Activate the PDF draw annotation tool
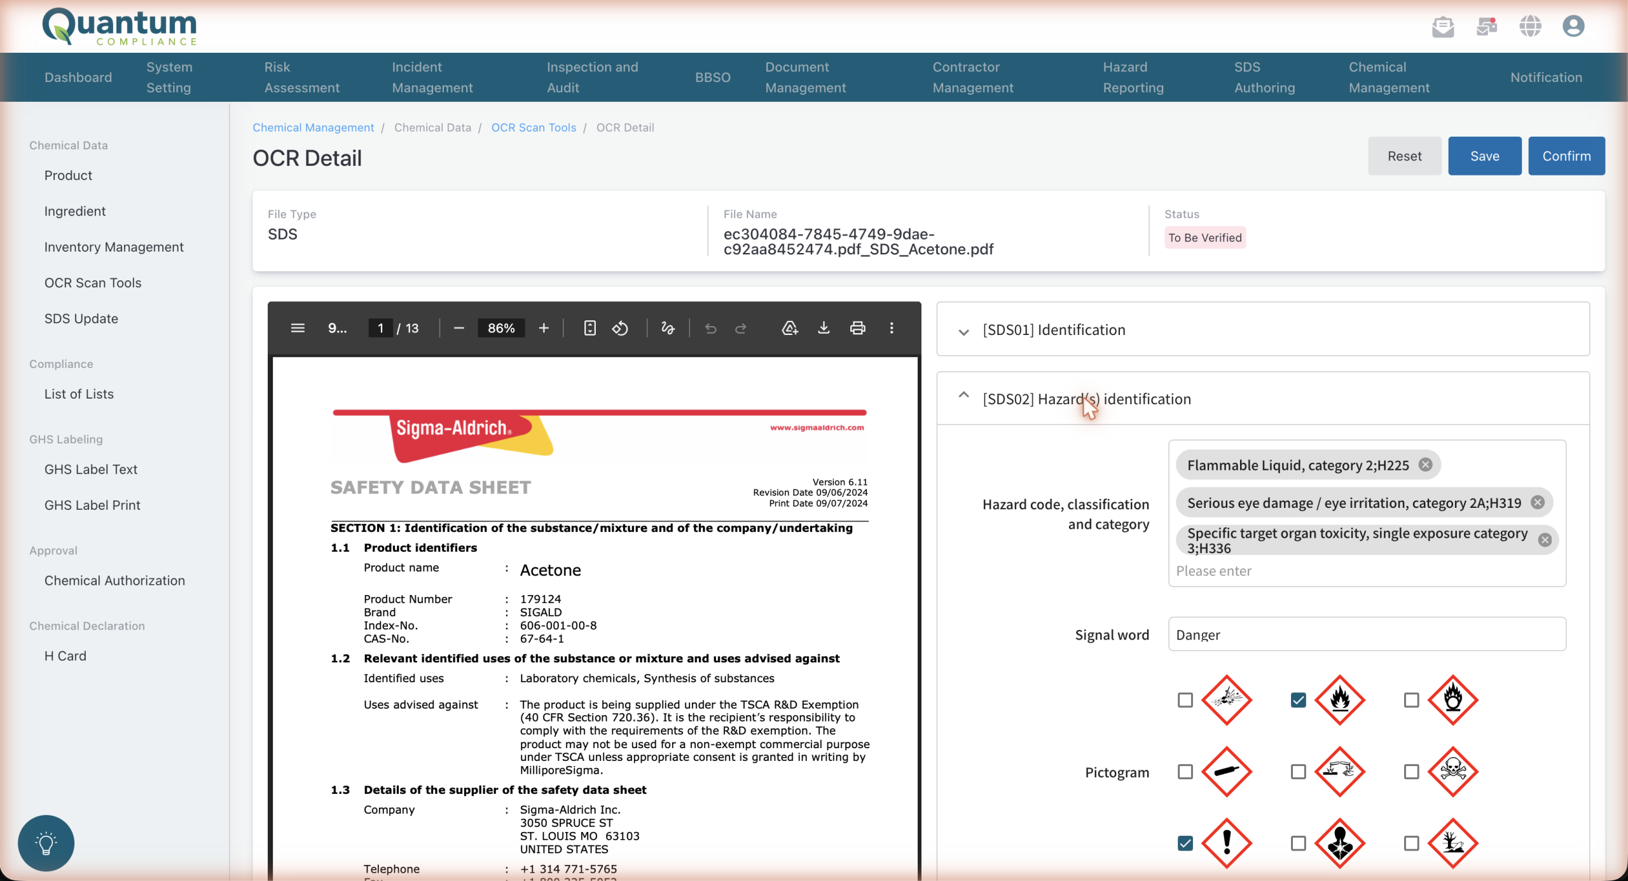 tap(668, 328)
